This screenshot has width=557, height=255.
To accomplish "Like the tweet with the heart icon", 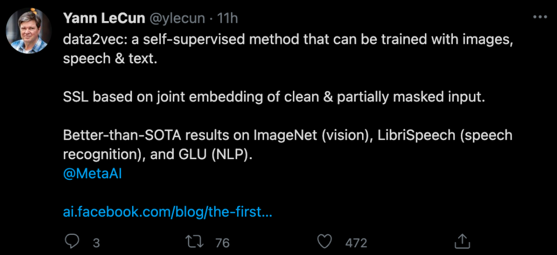I will point(324,242).
